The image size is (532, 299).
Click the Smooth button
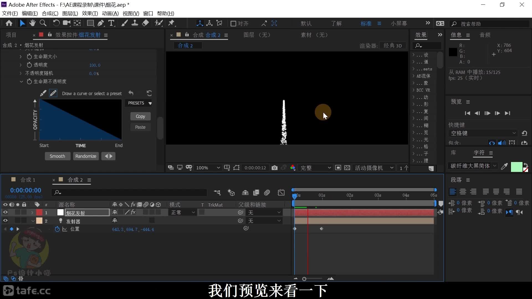57,156
